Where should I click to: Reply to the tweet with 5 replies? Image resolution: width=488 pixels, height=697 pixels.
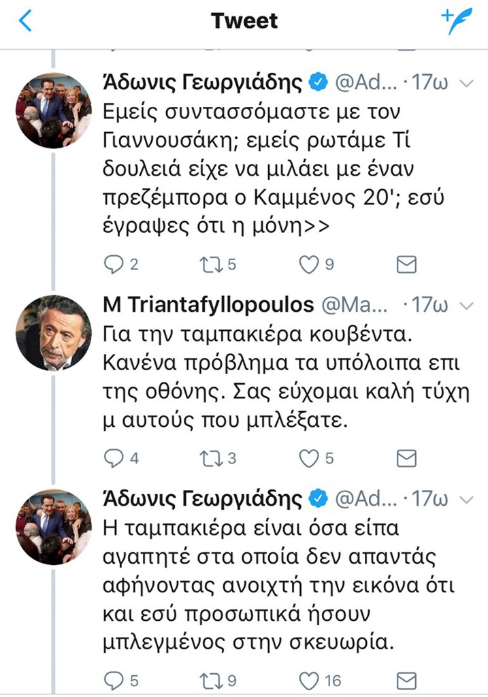pyautogui.click(x=114, y=680)
